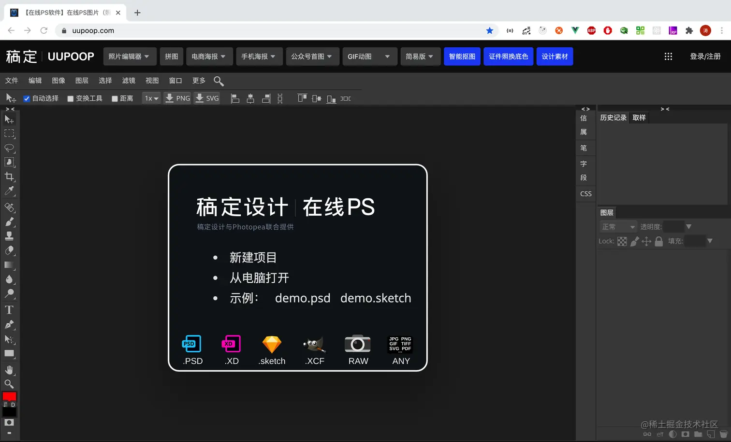Open the 手机海报 dropdown
This screenshot has height=442, width=731.
(x=259, y=56)
